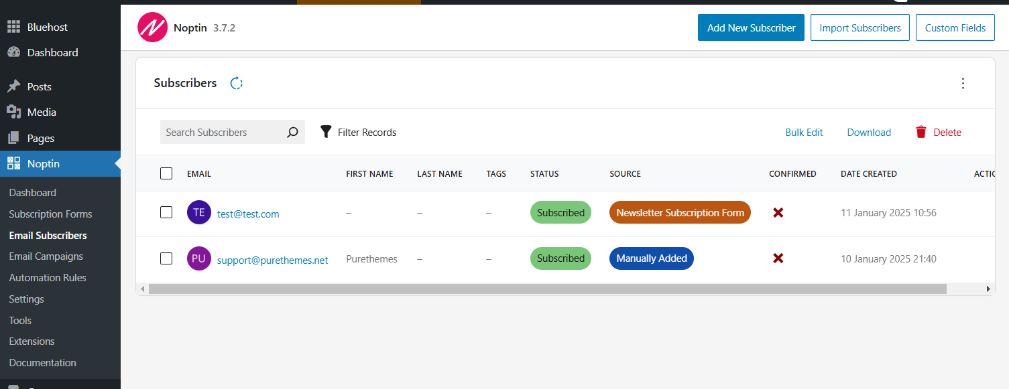This screenshot has height=389, width=1009.
Task: Click the search magnifier icon
Action: (x=292, y=133)
